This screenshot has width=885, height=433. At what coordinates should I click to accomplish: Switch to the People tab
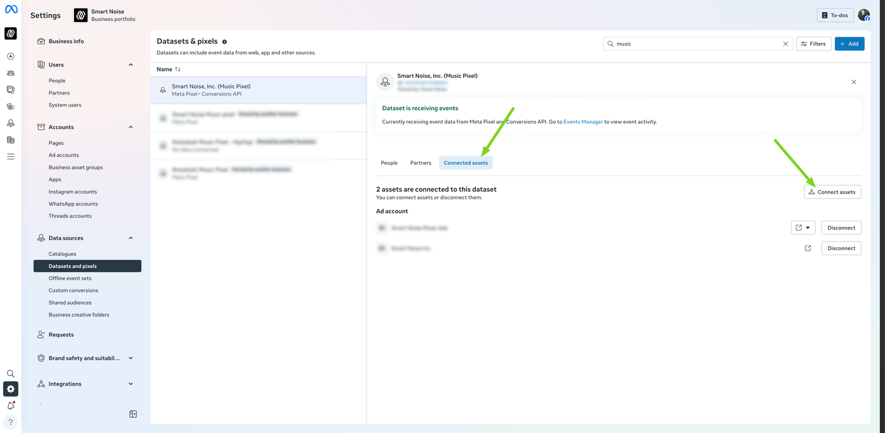pyautogui.click(x=389, y=163)
